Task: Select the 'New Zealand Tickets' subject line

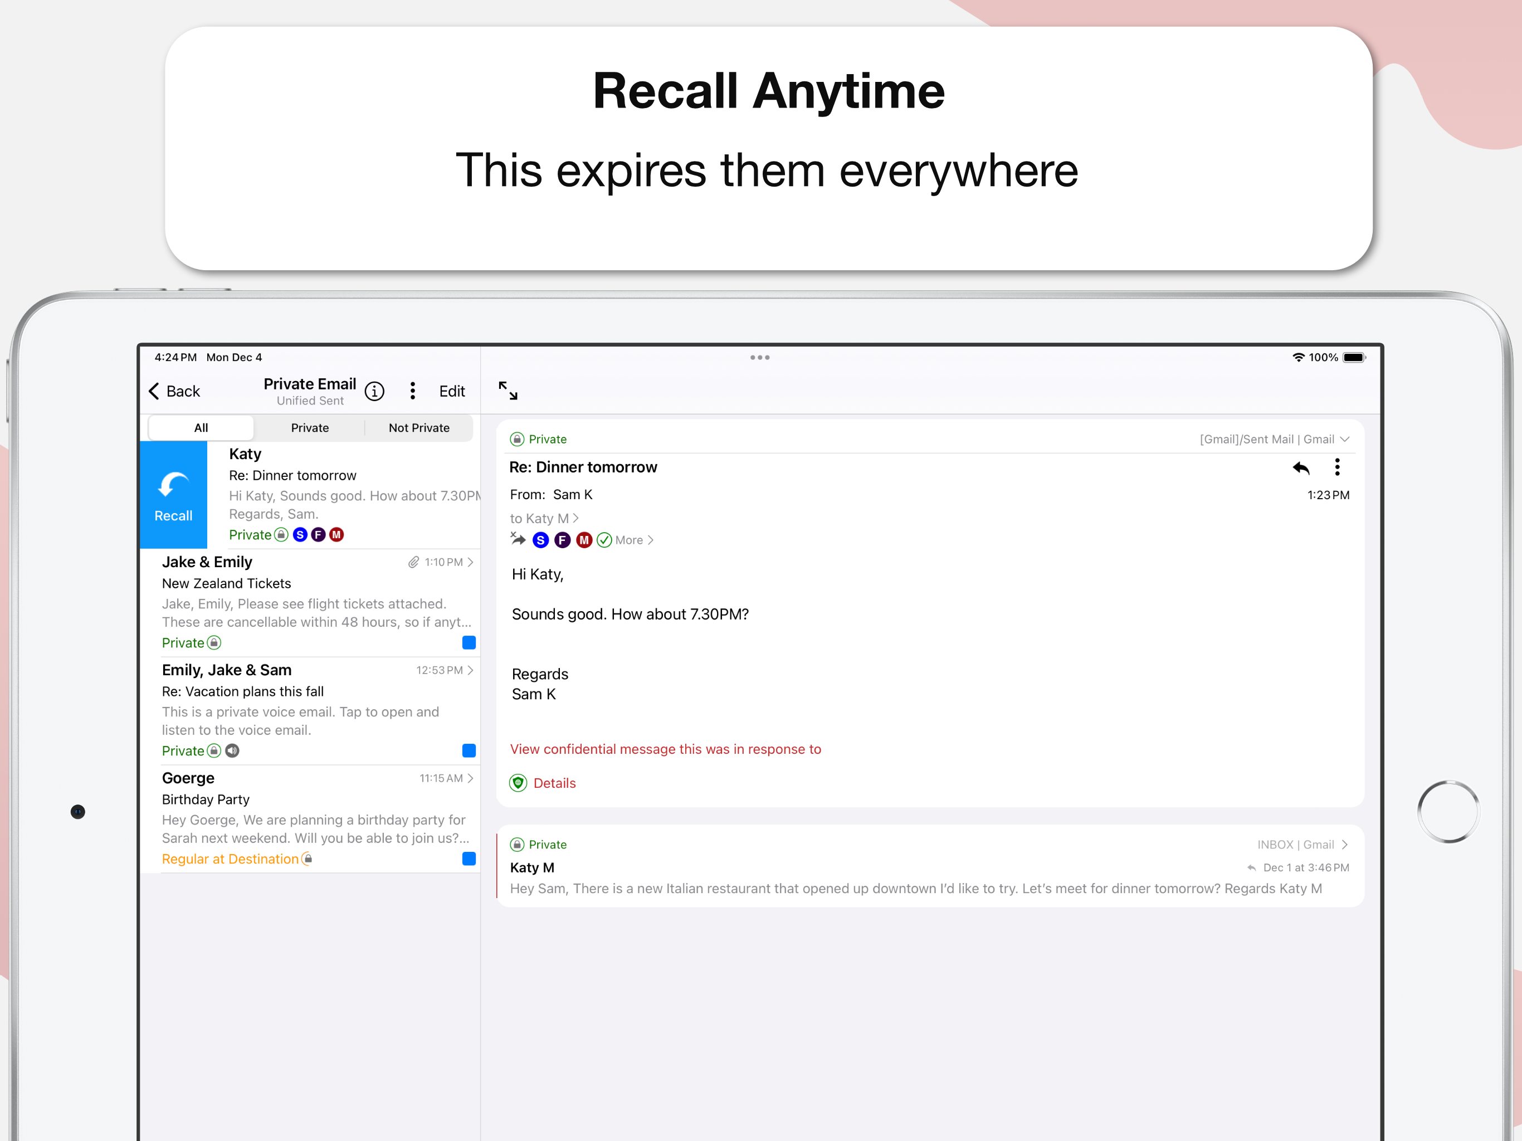Action: click(226, 583)
